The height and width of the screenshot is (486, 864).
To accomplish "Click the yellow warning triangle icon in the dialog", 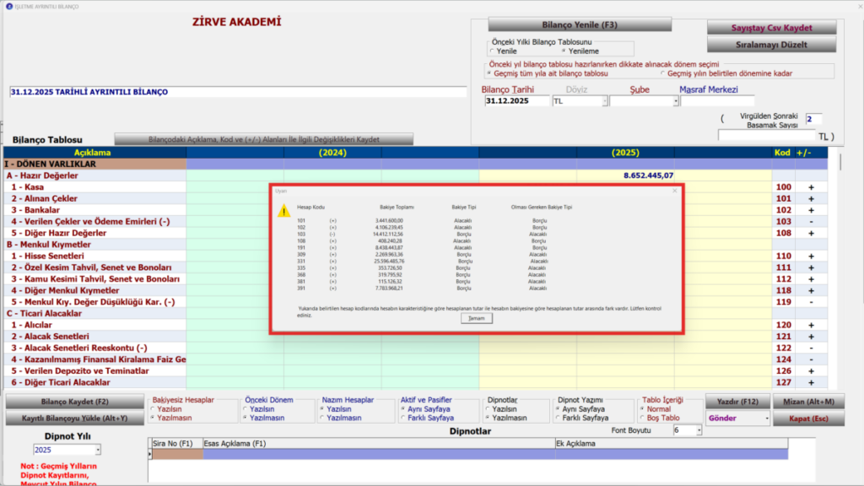I will [x=283, y=210].
